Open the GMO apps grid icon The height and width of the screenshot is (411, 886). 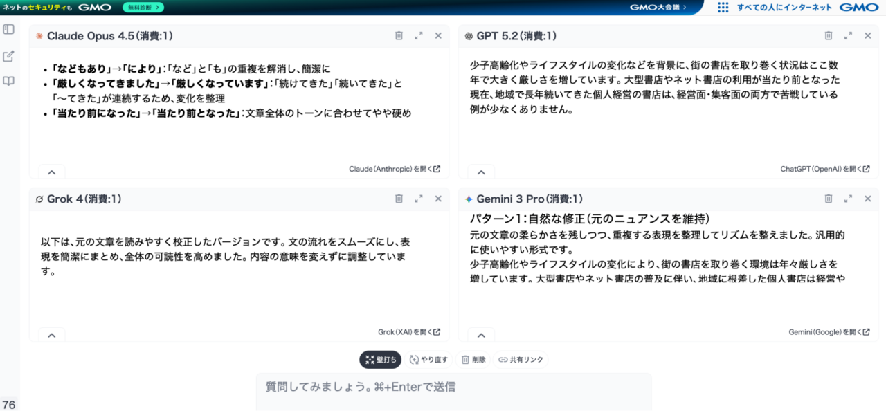pos(723,8)
